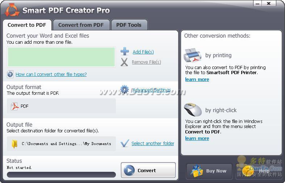This screenshot has height=183, width=285.
Task: Click the yellow folder icon
Action: 14,144
